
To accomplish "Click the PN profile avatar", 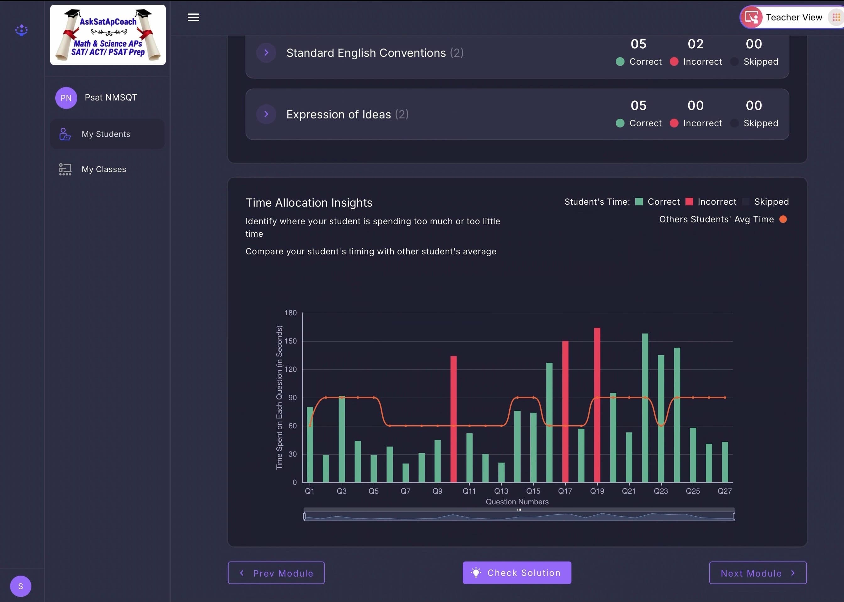I will click(x=66, y=98).
